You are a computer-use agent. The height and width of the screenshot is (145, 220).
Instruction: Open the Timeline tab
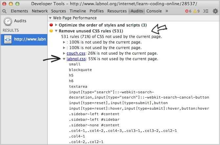point(78,11)
